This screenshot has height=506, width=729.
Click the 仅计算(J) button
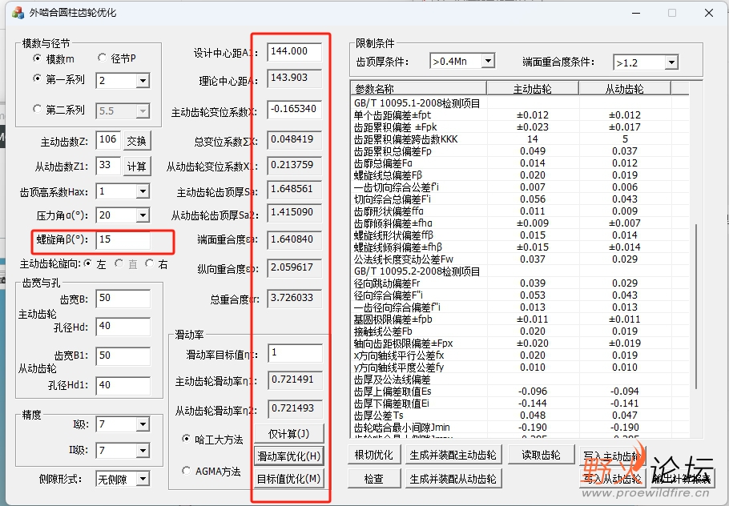point(288,433)
